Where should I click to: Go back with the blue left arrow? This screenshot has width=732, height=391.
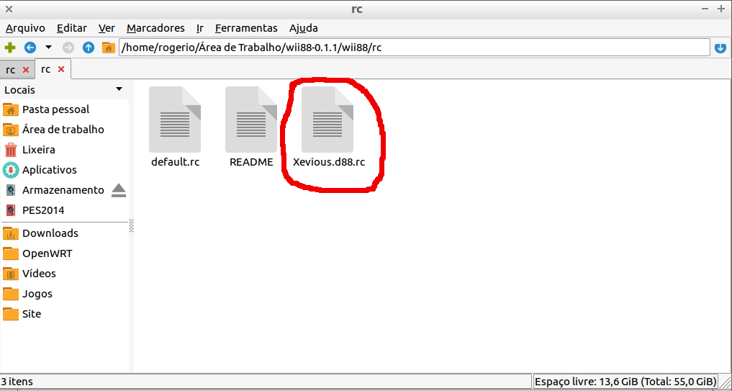[30, 48]
